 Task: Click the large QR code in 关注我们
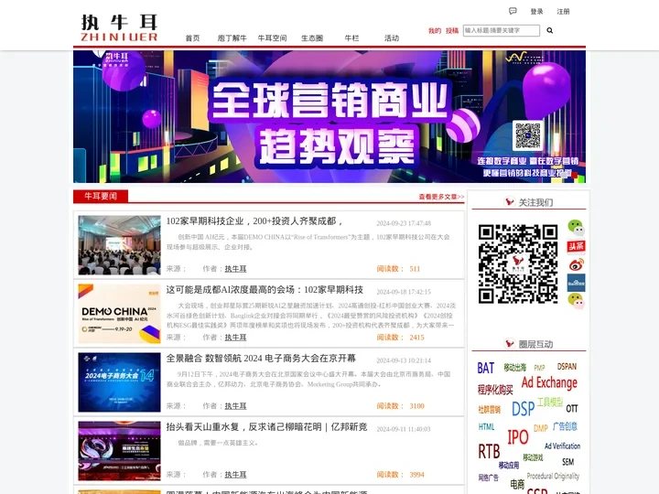[x=518, y=263]
